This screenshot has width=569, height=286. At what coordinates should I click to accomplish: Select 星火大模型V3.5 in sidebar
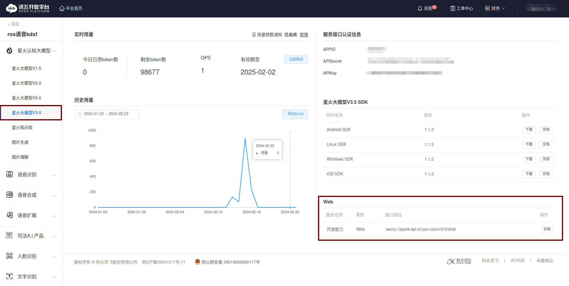point(31,113)
